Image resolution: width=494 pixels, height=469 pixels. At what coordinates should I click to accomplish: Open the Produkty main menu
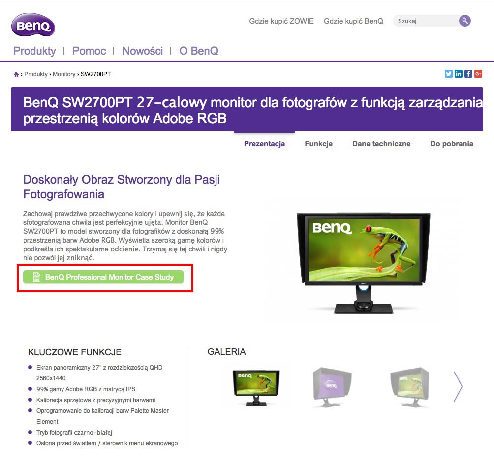pos(34,51)
